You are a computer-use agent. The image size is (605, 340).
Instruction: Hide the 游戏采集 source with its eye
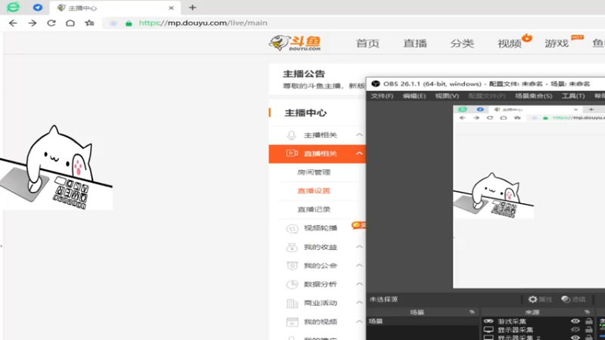tap(575, 321)
